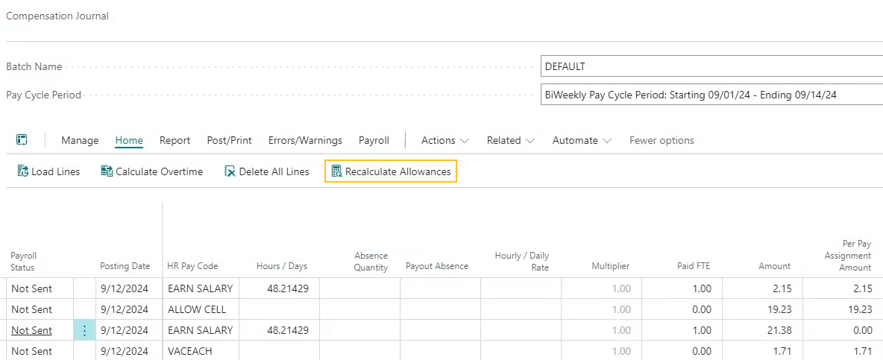Click the underlined Not Sent status link
Screen dimensions: 883x360
tap(31, 330)
